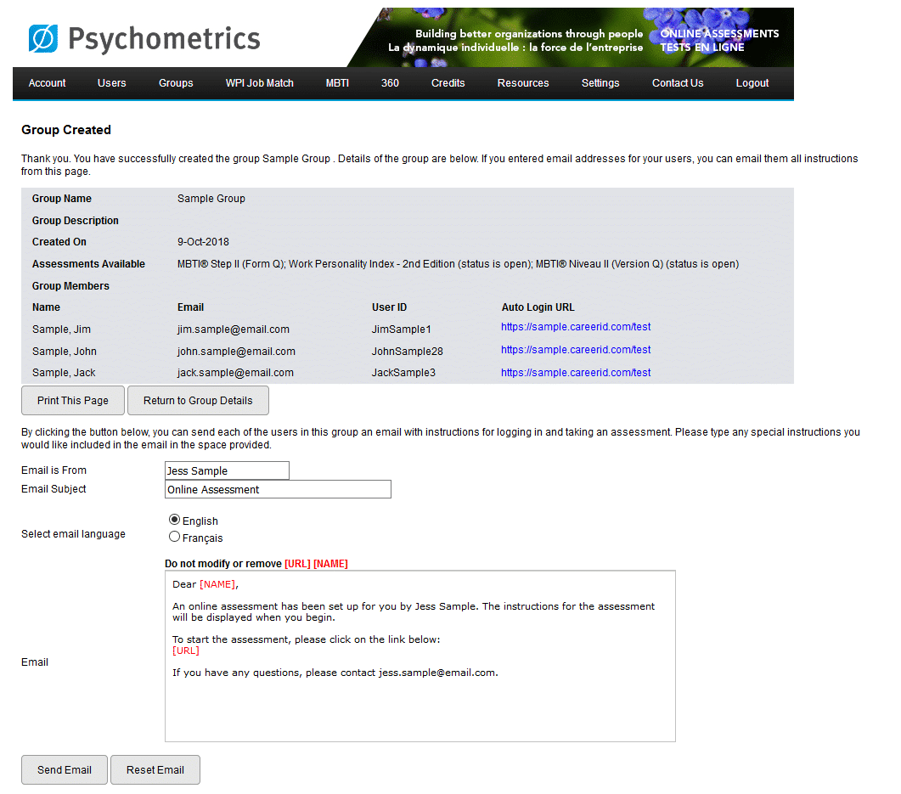Select Français email language

[174, 537]
